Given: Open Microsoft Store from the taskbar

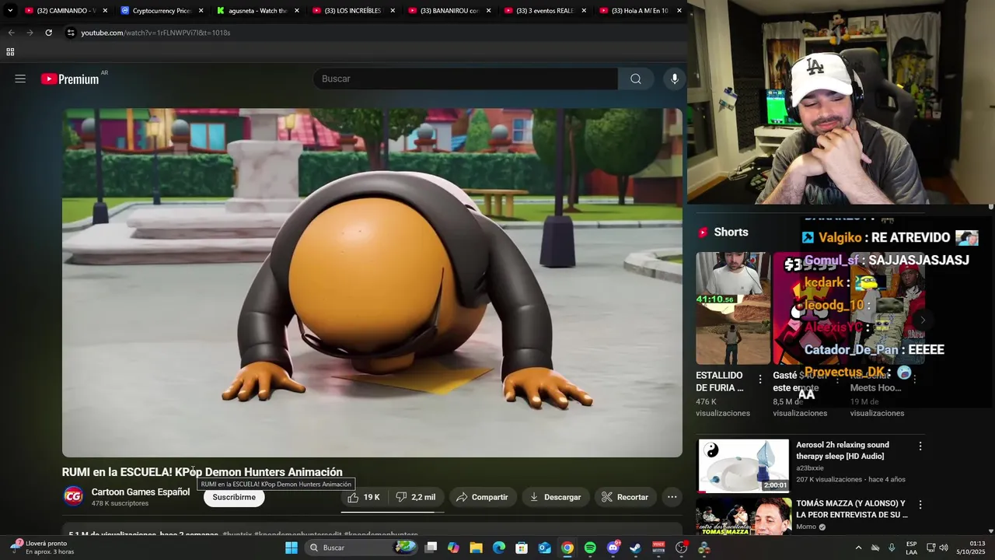Looking at the screenshot, I should click(x=522, y=548).
